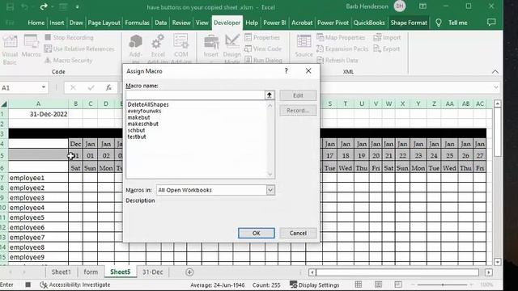Click Refresh Data in XML group

pyautogui.click(x=338, y=61)
